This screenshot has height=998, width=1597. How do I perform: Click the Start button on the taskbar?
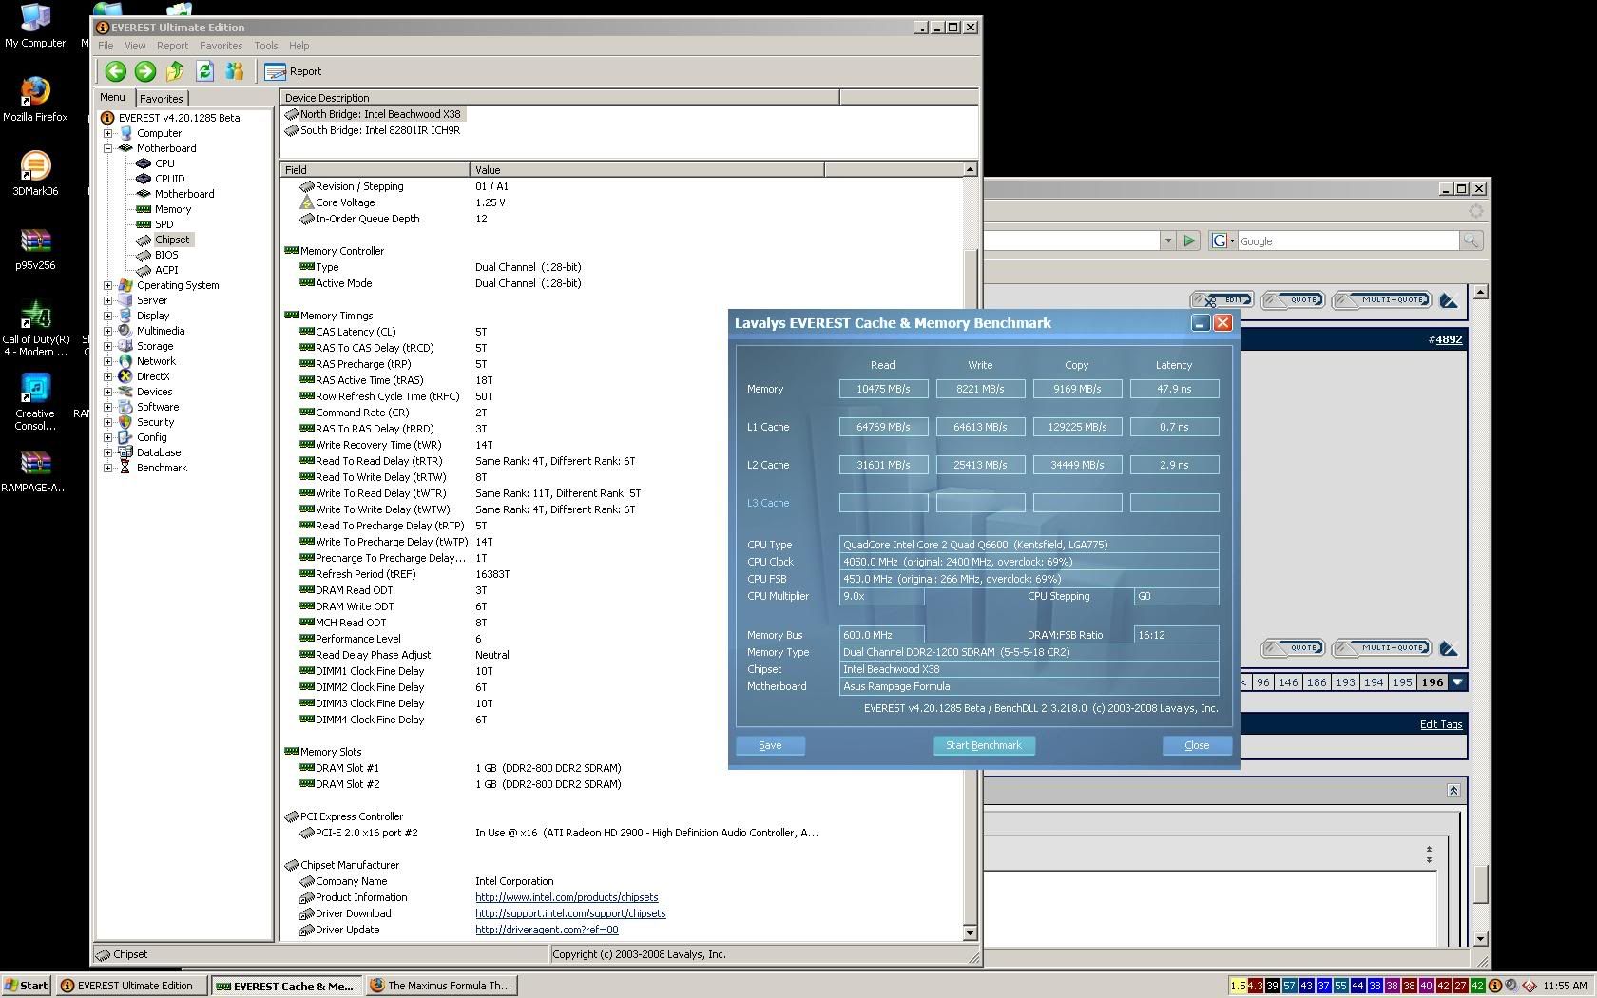pos(26,986)
